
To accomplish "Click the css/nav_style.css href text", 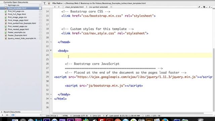I will [98, 33].
